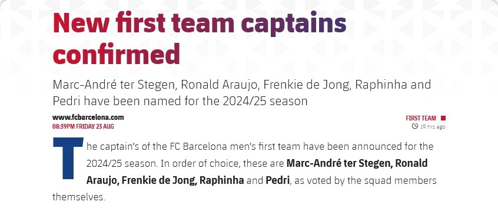Click the clock icon next to 19 hrs ago
The image size is (498, 215).
[x=415, y=126]
